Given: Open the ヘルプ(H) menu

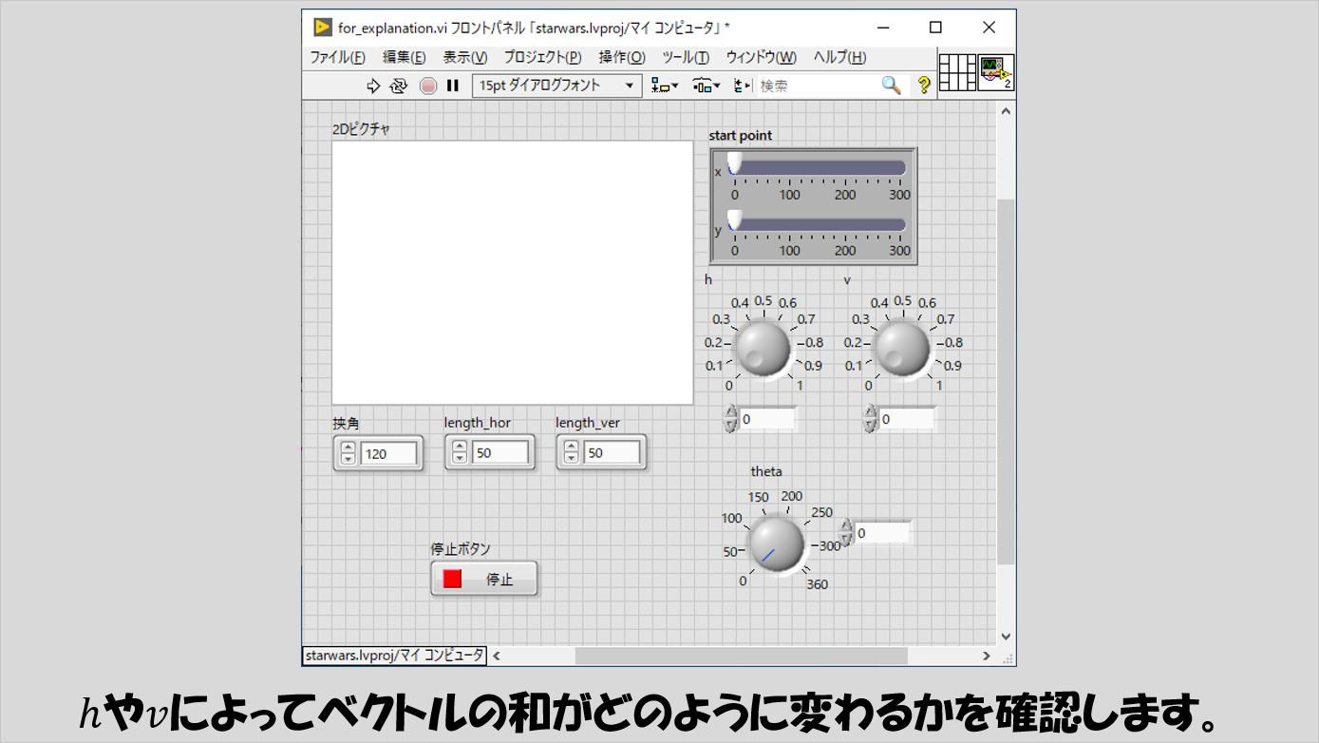Looking at the screenshot, I should (839, 57).
